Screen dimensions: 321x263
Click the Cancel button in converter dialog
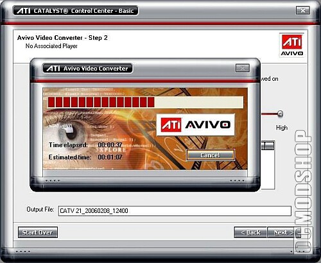point(211,155)
